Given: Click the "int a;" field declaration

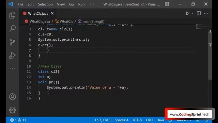Looking at the screenshot, I should tap(44, 77).
